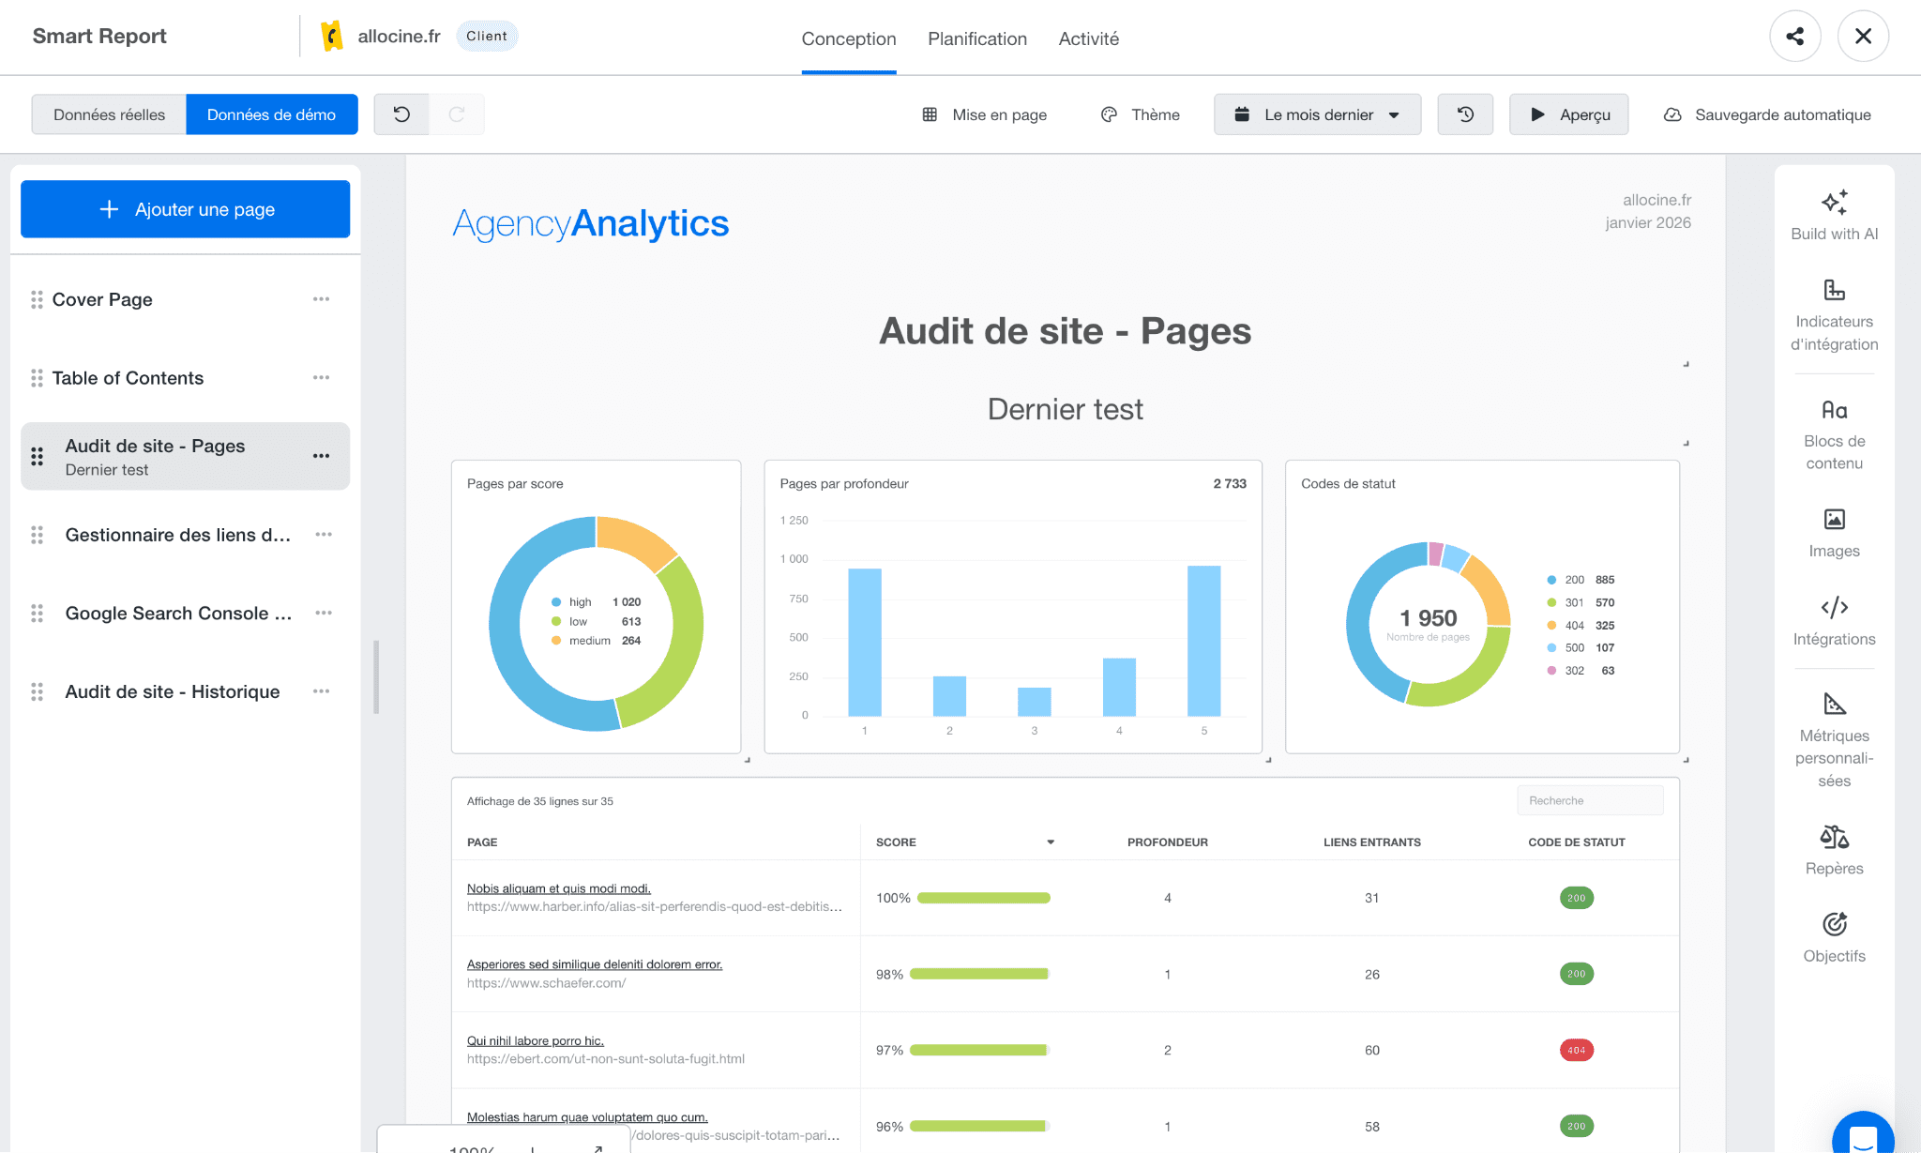Open the Thème settings

pos(1140,114)
